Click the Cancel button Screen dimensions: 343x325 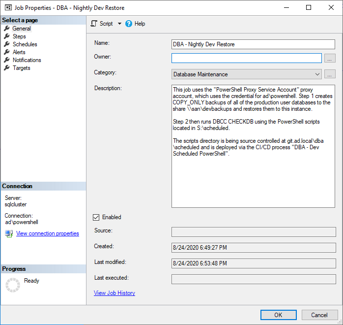pos(319,315)
